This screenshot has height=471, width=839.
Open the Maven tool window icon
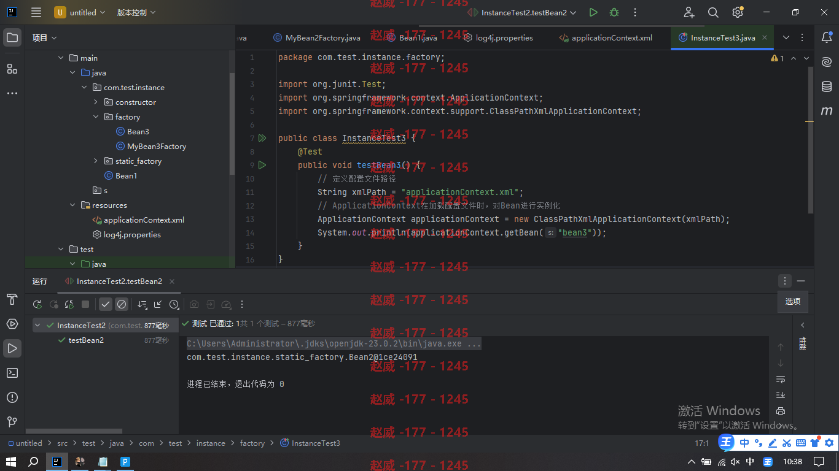tap(827, 111)
